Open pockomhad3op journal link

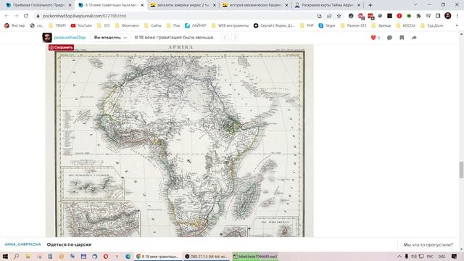pos(70,38)
